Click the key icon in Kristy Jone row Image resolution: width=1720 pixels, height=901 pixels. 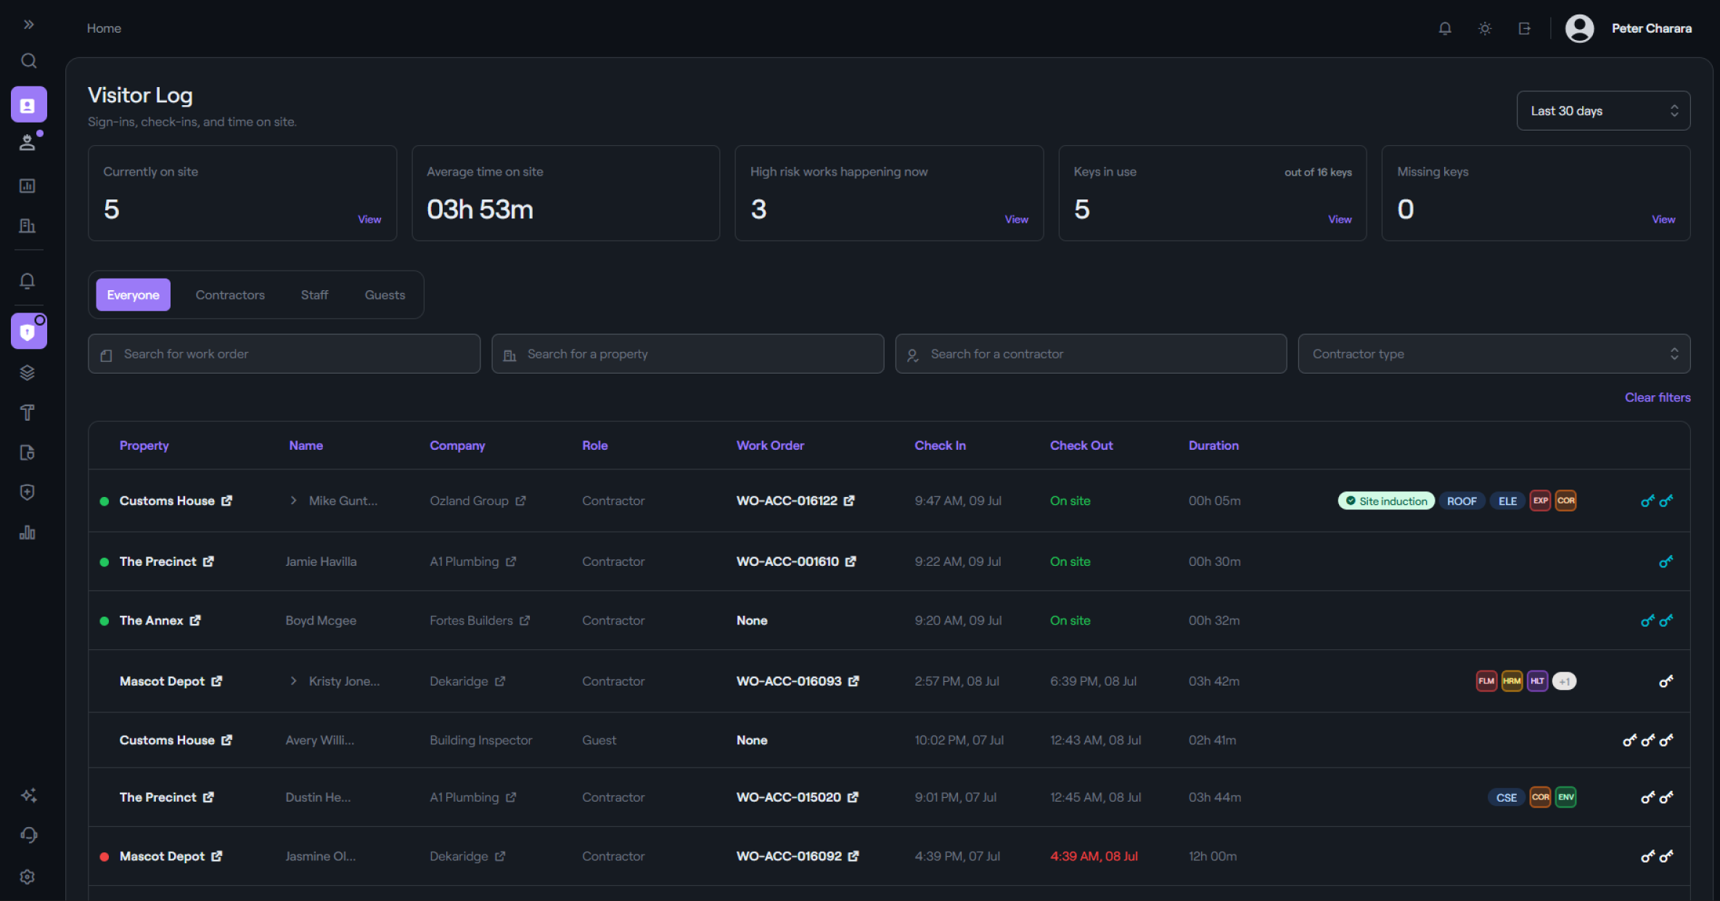click(x=1666, y=681)
